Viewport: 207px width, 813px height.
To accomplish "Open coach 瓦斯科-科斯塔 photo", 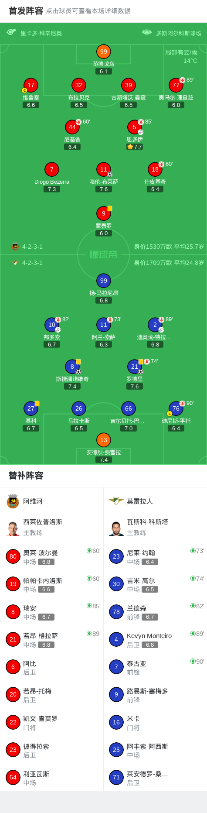I will (x=116, y=527).
